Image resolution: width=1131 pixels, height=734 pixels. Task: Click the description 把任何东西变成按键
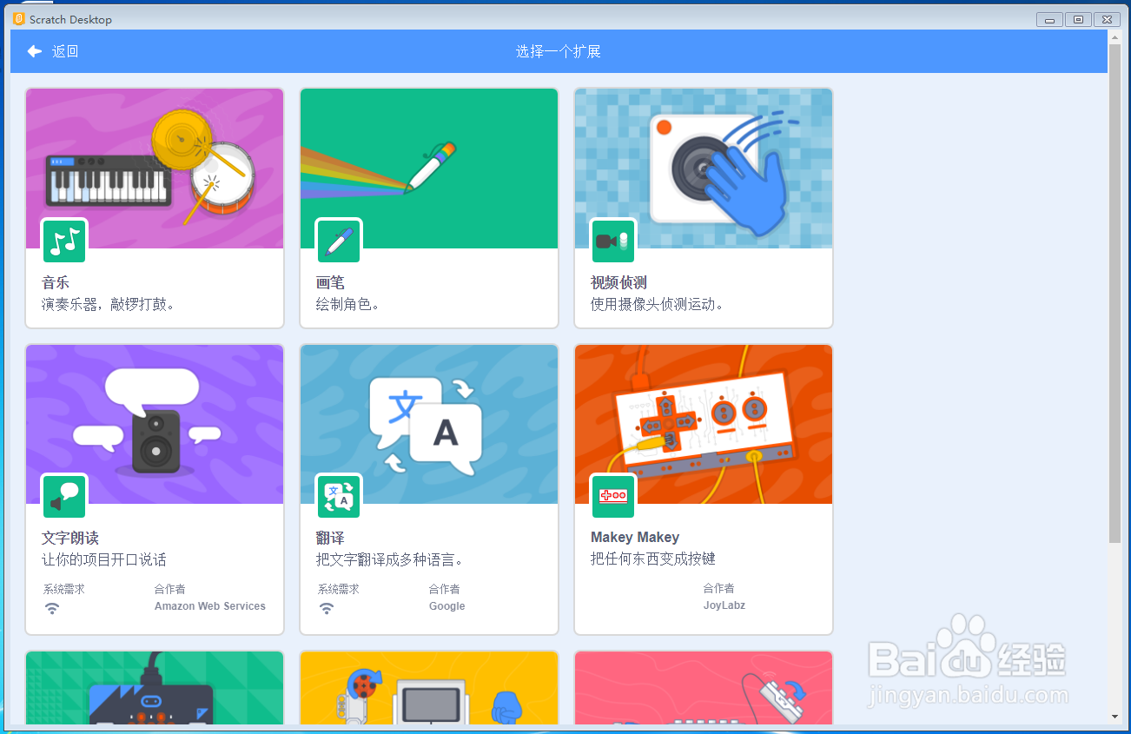[653, 559]
